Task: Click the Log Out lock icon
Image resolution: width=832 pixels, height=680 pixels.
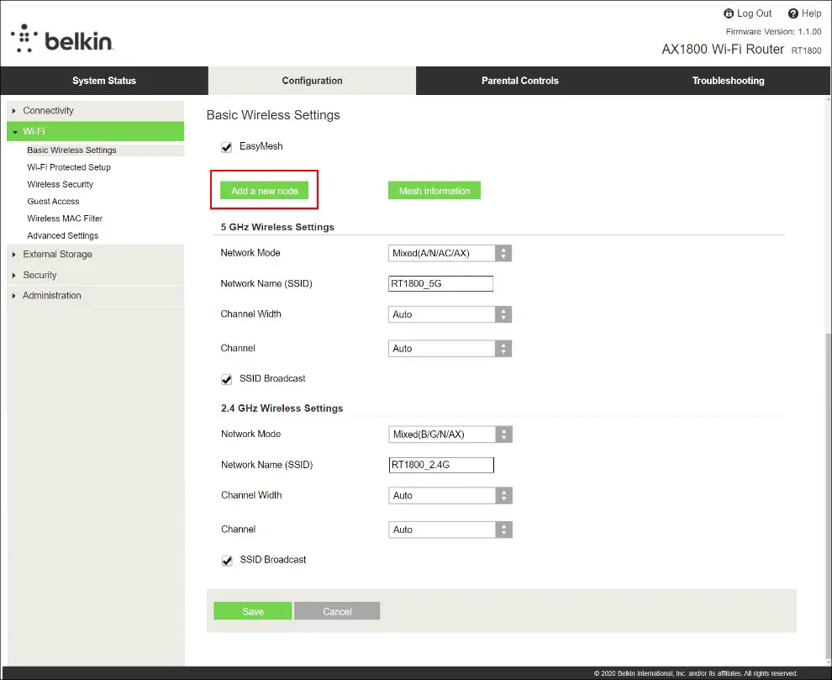Action: [729, 13]
